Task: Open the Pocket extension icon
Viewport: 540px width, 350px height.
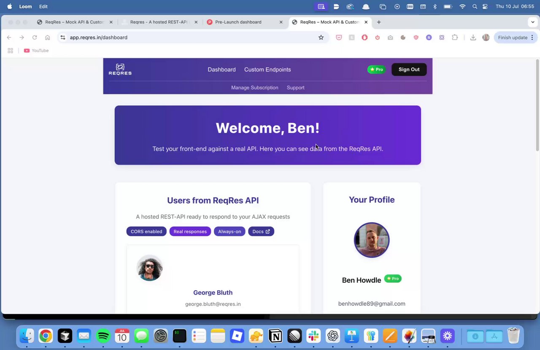Action: tap(339, 37)
